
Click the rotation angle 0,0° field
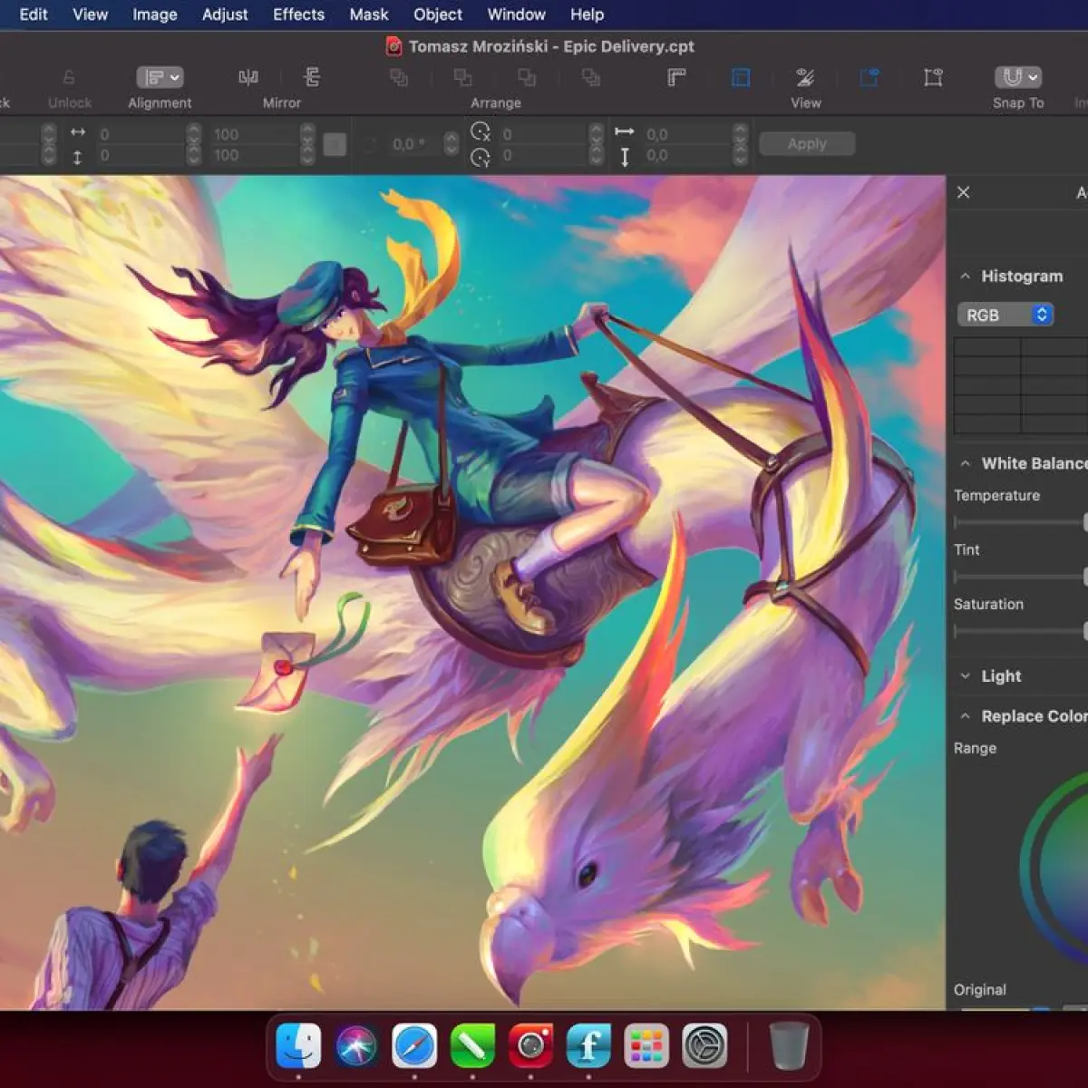414,144
